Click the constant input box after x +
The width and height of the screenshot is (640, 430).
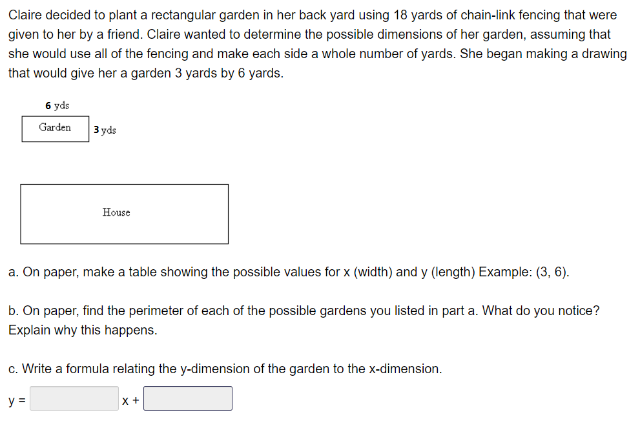(x=188, y=398)
